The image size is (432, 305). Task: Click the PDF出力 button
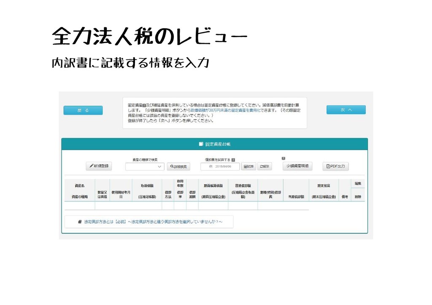point(335,166)
